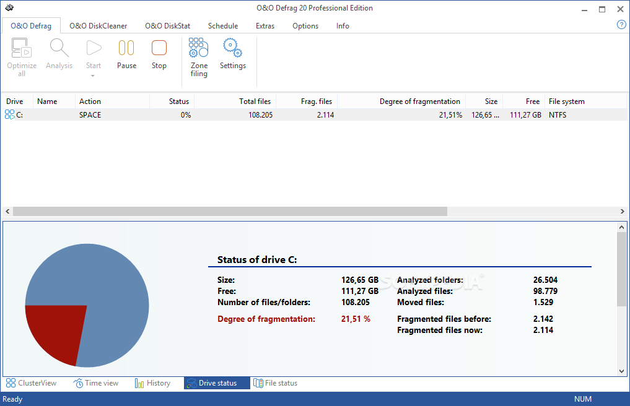
Task: Pause the running defragmentation
Action: [x=126, y=48]
